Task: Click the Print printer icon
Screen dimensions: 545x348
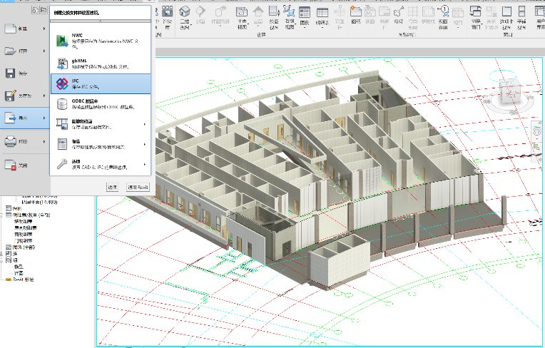Action: tap(11, 142)
